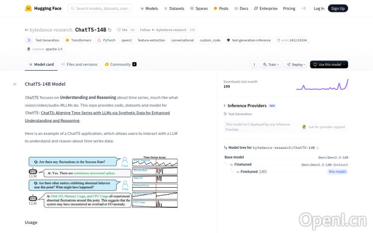Click the downloads last month chart
This screenshot has height=233, width=373.
(322, 85)
